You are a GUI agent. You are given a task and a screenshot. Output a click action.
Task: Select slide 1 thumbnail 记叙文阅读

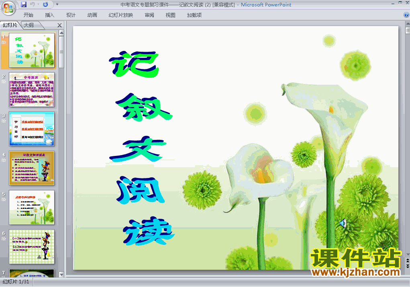pyautogui.click(x=32, y=50)
